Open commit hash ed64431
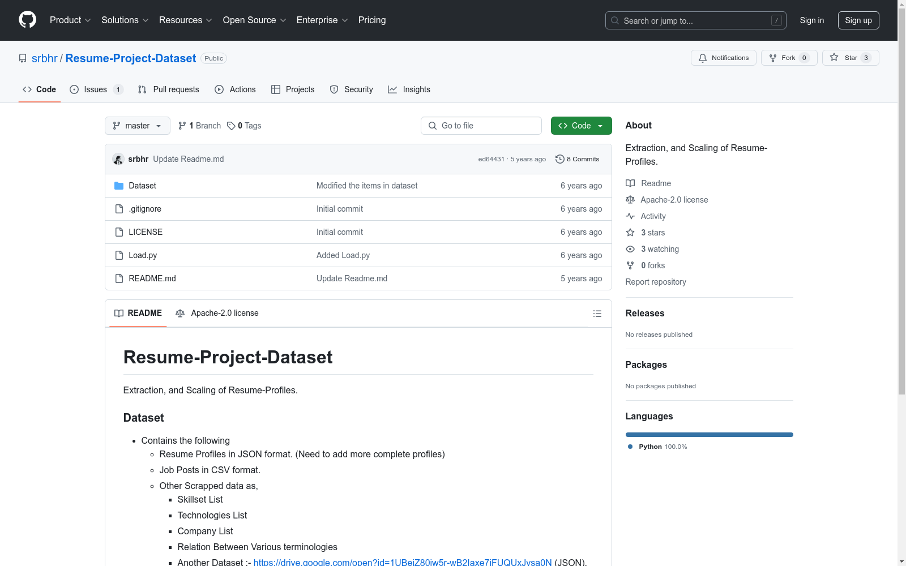Image resolution: width=906 pixels, height=566 pixels. click(x=491, y=159)
